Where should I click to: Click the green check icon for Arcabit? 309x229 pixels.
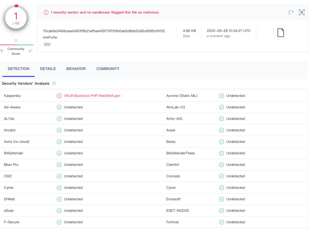(59, 130)
